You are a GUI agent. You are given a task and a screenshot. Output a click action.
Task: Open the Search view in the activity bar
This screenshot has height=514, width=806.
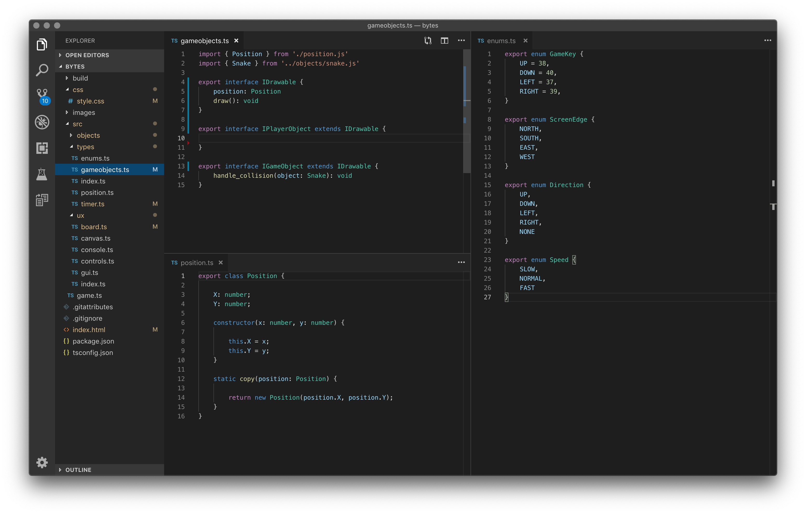[x=42, y=70]
